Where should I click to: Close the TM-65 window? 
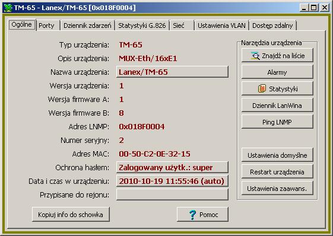coord(325,8)
